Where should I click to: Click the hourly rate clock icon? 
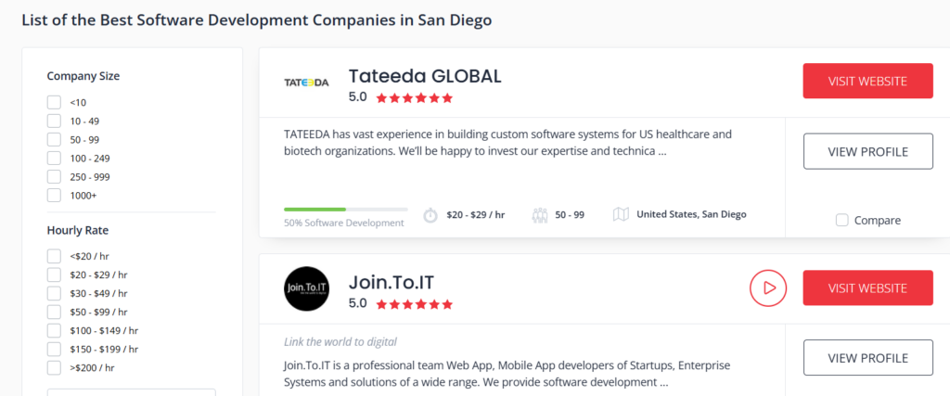coord(430,215)
